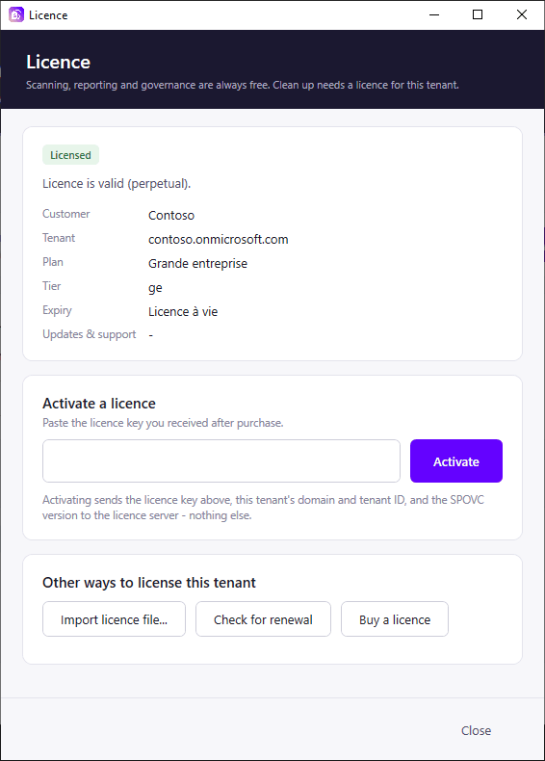Click the contoso.onmicrosoft.com tenant value

pyautogui.click(x=219, y=239)
